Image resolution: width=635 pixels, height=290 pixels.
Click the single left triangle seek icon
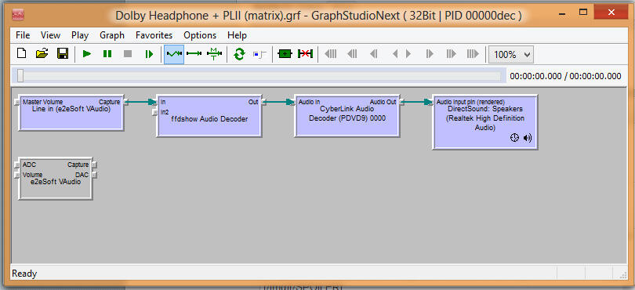395,54
